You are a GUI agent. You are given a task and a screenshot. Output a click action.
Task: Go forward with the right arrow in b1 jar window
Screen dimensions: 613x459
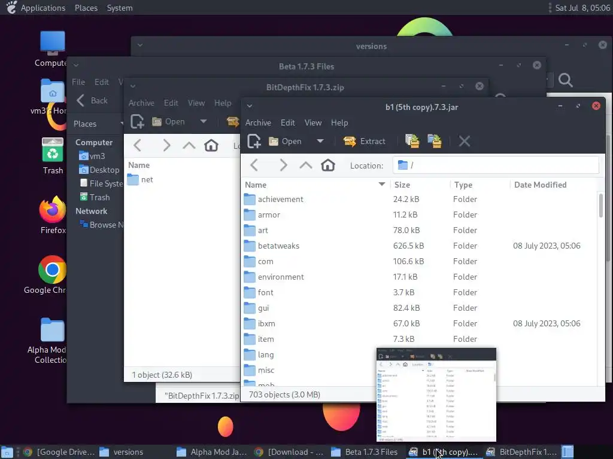coord(283,166)
